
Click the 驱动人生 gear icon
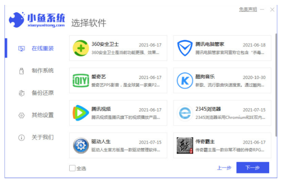click(81, 145)
